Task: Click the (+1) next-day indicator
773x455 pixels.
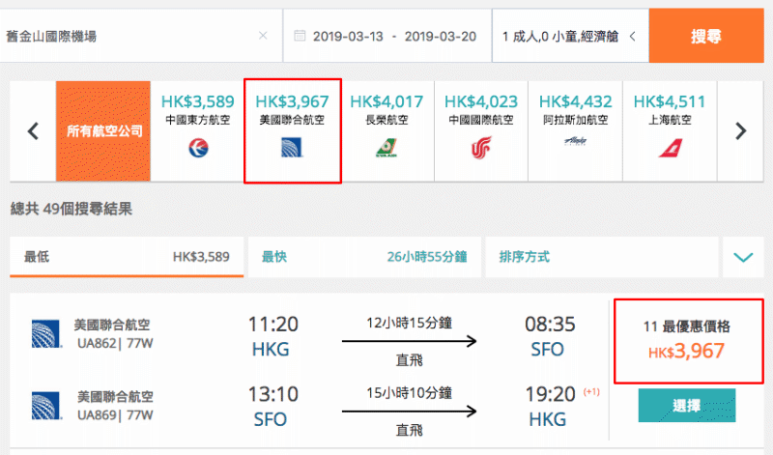Action: (x=591, y=392)
